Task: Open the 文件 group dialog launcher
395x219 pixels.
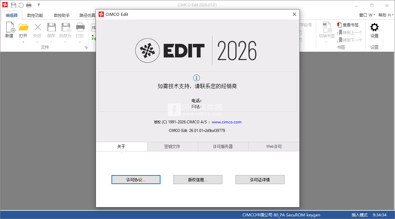Action: (x=86, y=48)
